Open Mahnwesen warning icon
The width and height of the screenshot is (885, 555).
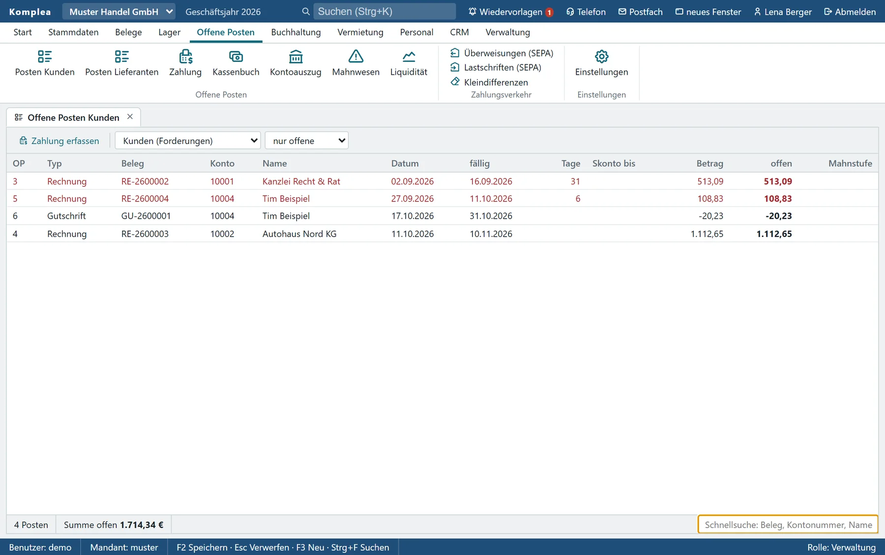point(356,63)
